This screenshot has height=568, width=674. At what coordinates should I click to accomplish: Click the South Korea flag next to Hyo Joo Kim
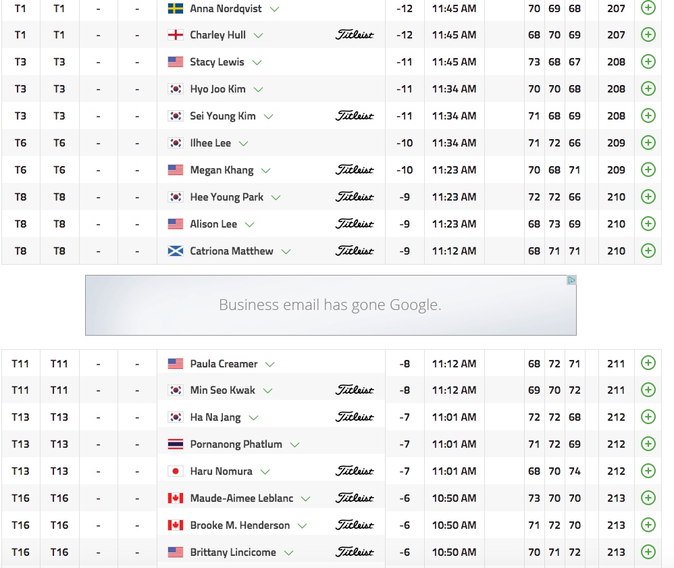(x=176, y=89)
